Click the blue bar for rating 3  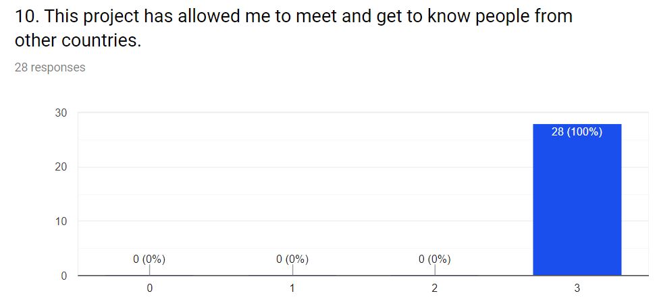click(577, 200)
